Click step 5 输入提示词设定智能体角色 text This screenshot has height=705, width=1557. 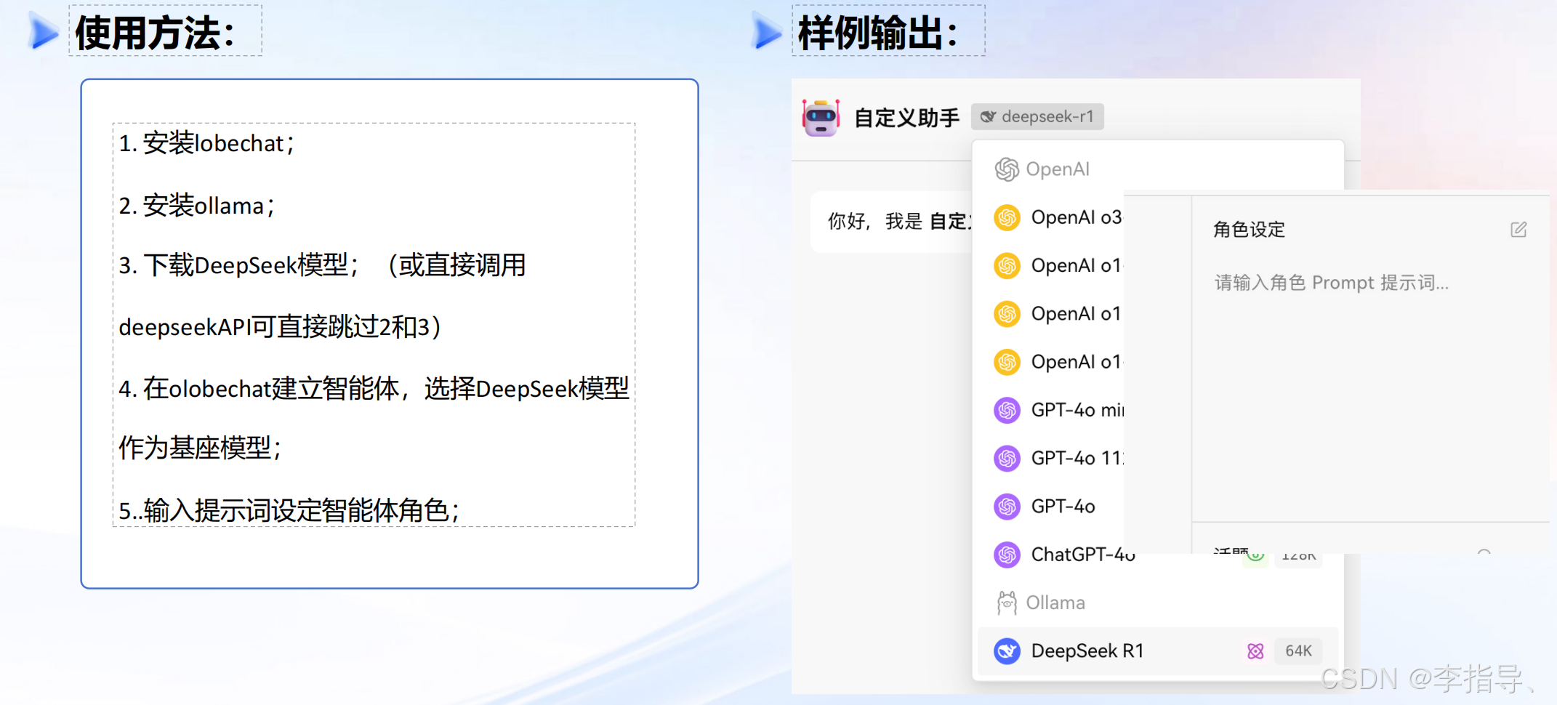[x=289, y=511]
